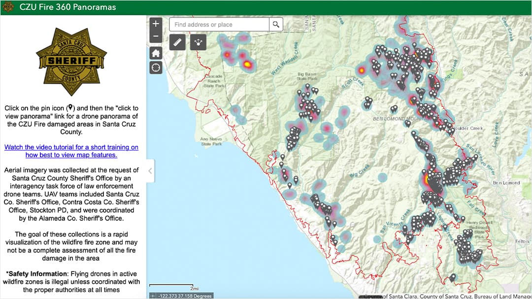Zoom out of the map
Viewport: 532px width, 299px height.
(156, 36)
